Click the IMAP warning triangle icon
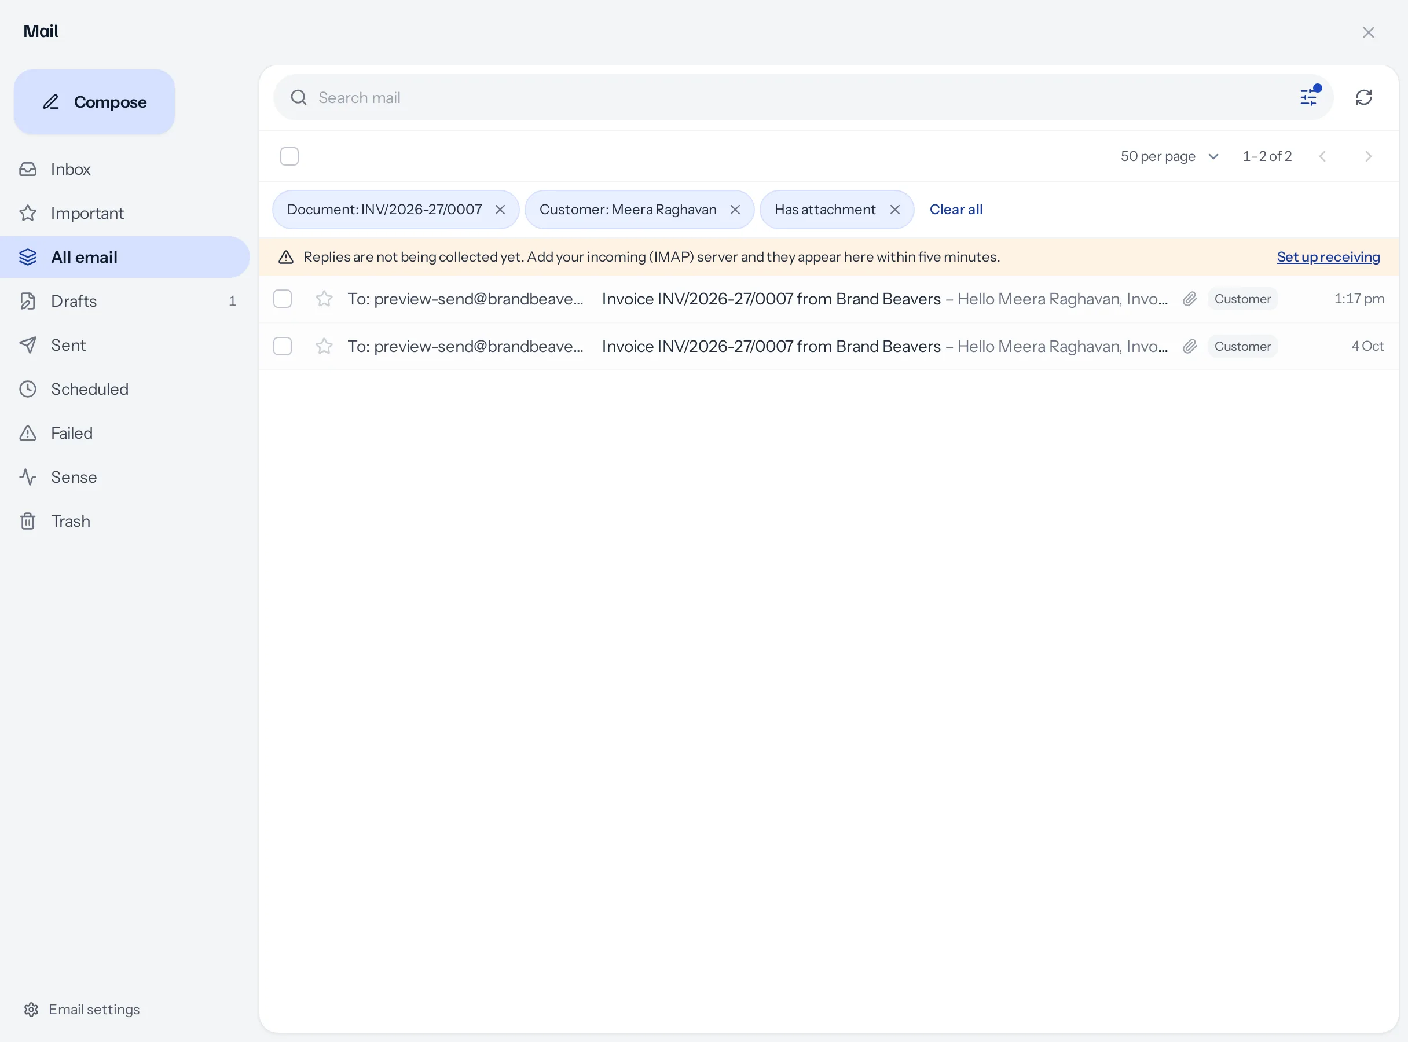Viewport: 1408px width, 1042px height. click(x=286, y=256)
